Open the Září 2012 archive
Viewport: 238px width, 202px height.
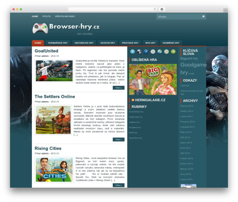click(x=185, y=138)
